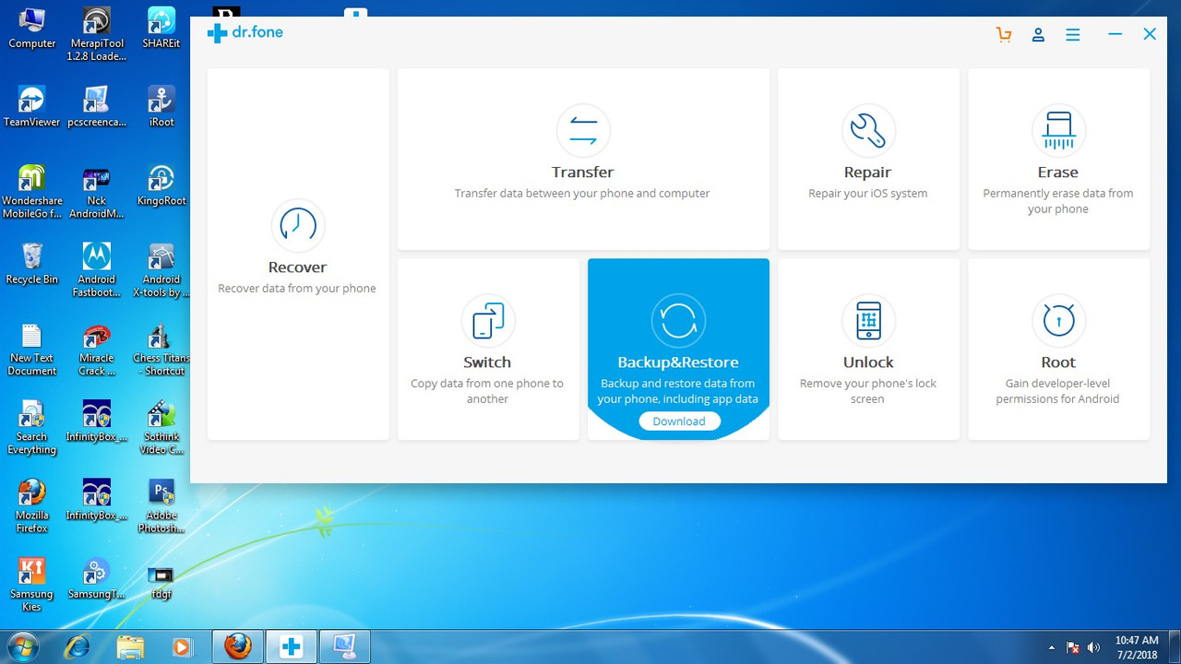The image size is (1181, 664).
Task: Switch to dr.fone taskbar button
Action: click(x=292, y=646)
